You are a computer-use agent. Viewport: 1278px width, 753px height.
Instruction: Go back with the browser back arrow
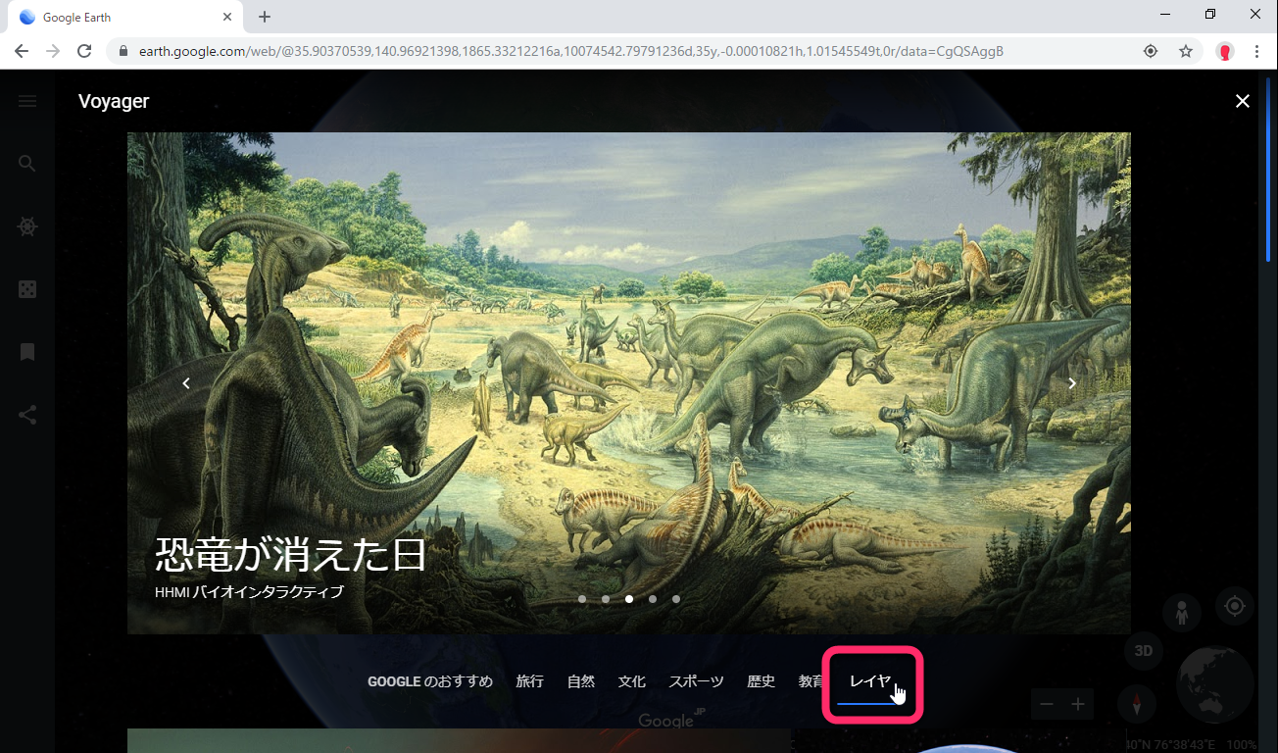pos(22,51)
